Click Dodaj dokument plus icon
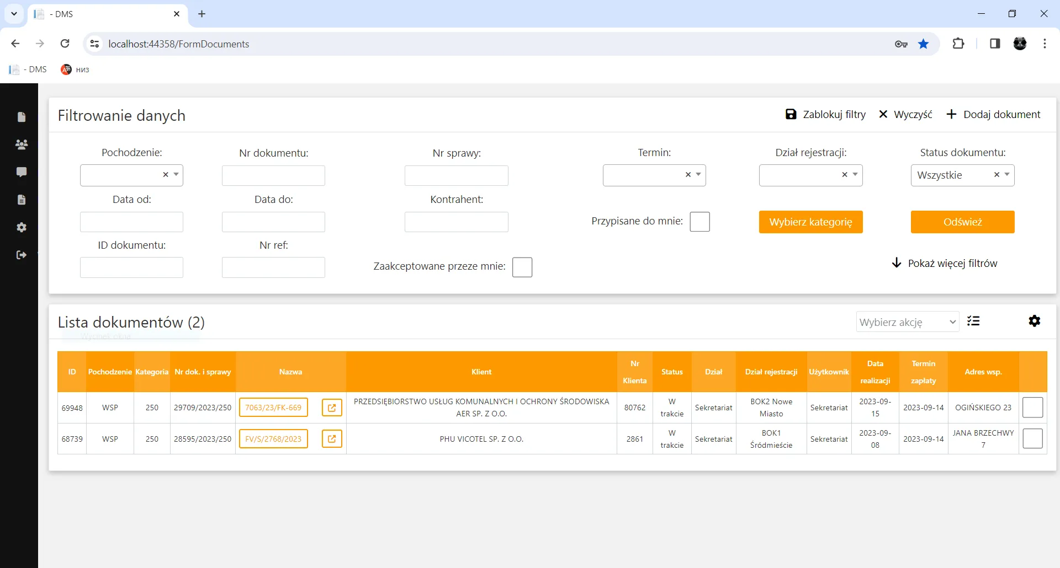Screen dimensions: 1060x568 pos(951,114)
